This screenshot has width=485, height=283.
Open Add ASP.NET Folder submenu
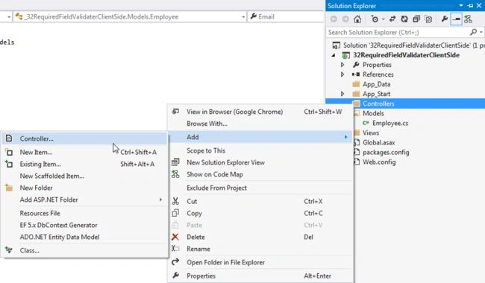[84, 200]
